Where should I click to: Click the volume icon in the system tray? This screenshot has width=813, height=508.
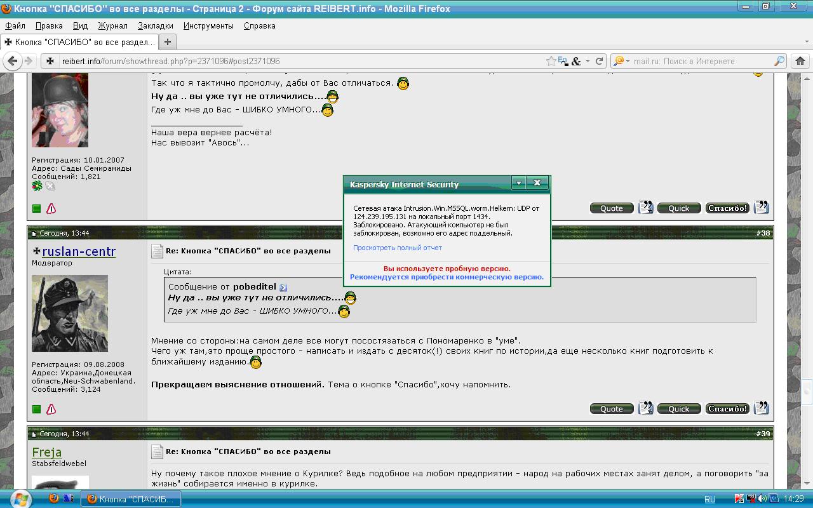pos(762,499)
